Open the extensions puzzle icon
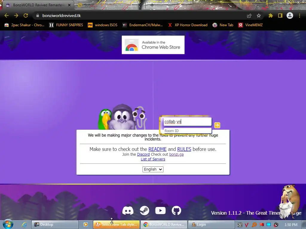This screenshot has width=306, height=229. click(x=270, y=16)
